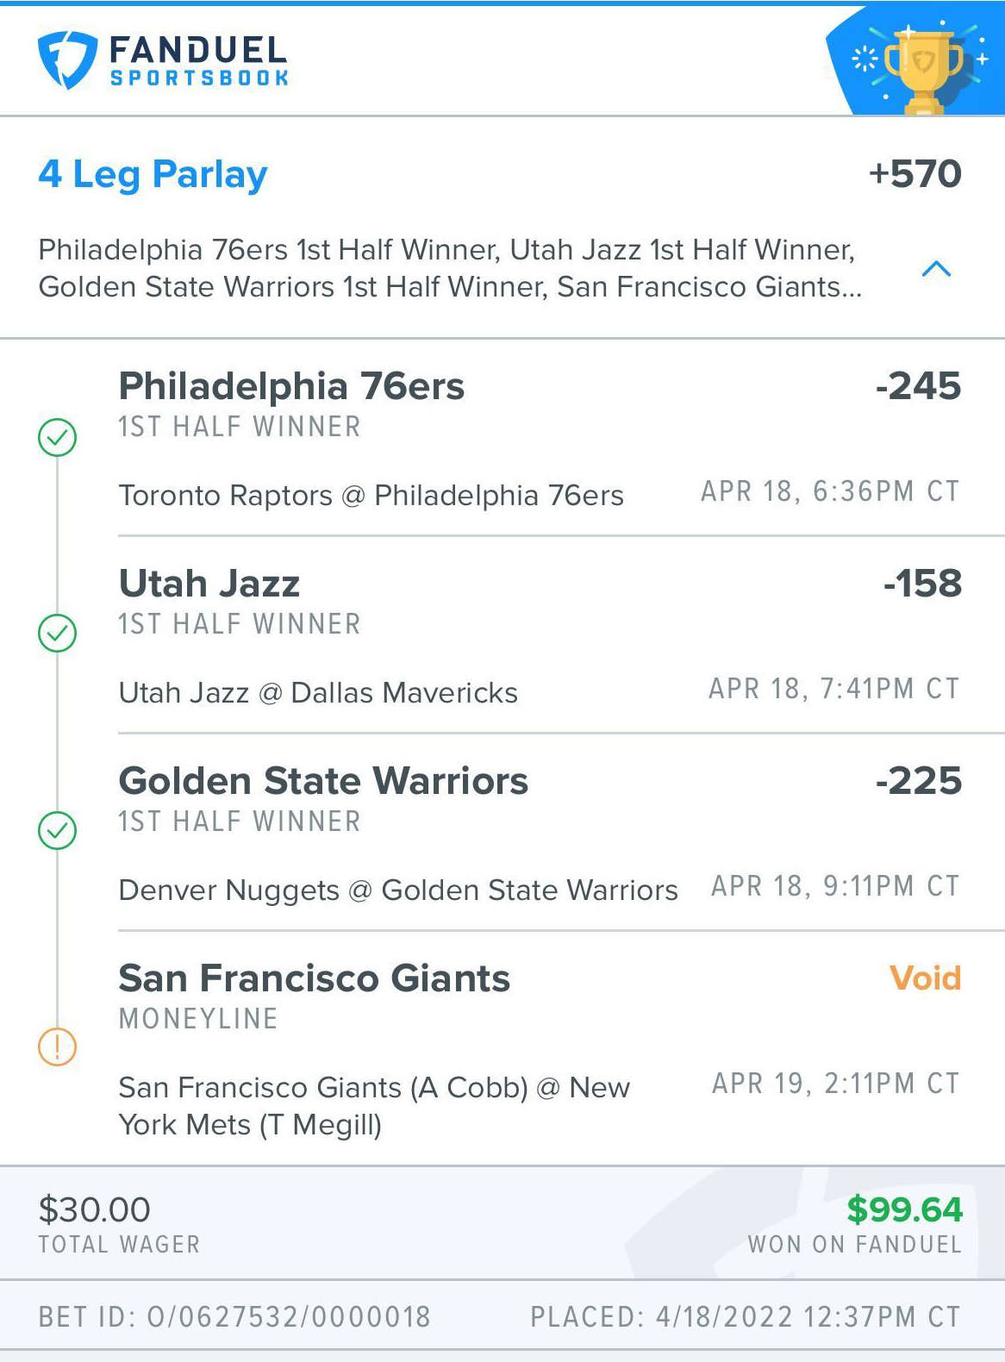
Task: Collapse the parlay details with the chevron
Action: tap(936, 269)
